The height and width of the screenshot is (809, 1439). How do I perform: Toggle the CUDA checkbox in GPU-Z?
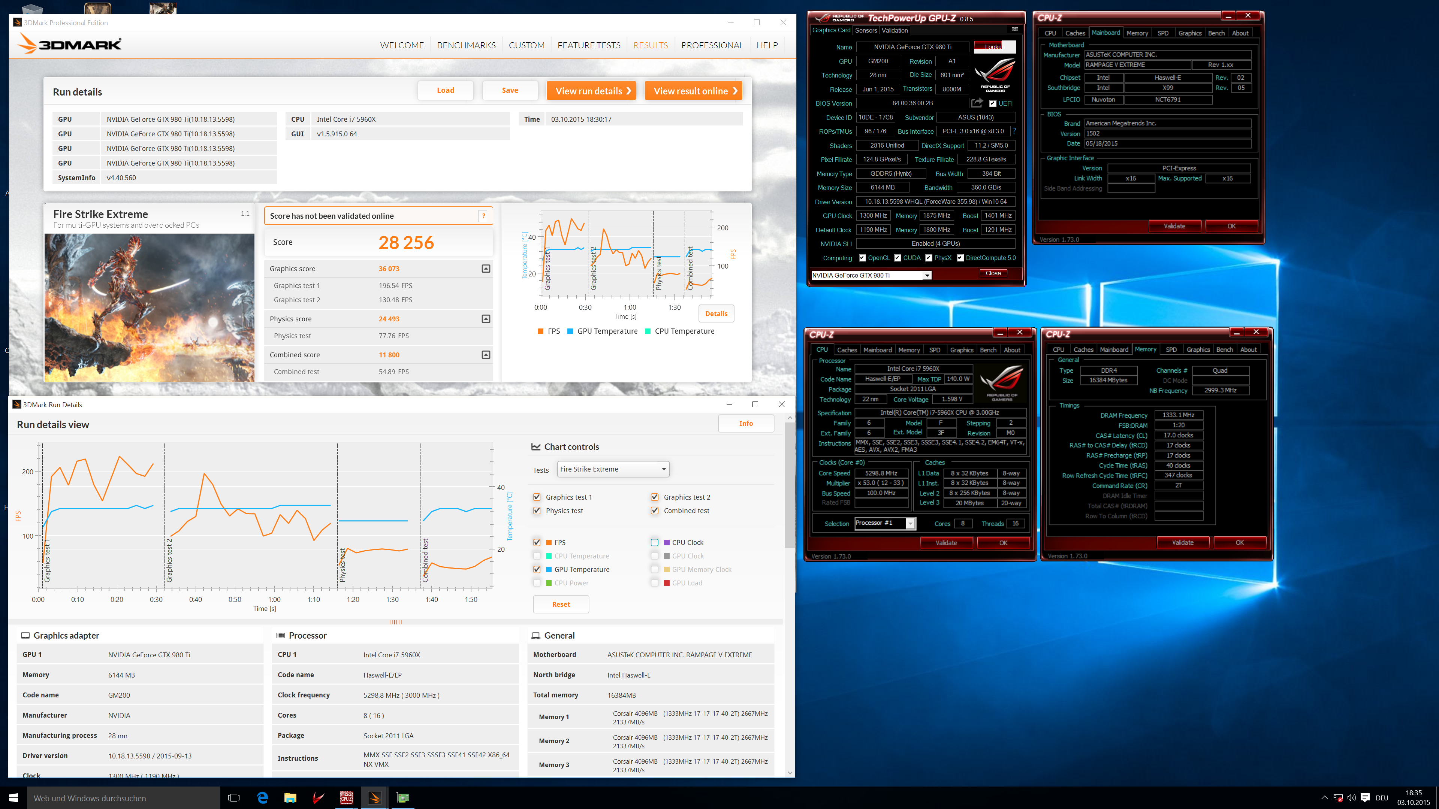click(898, 258)
